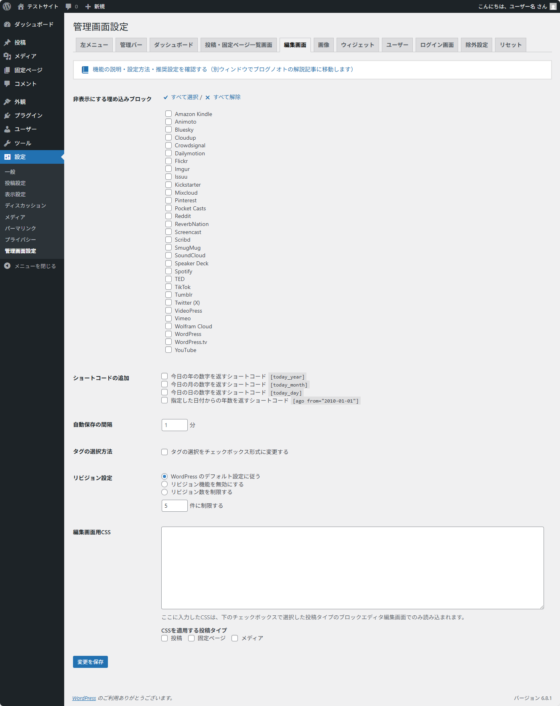Check the TikTok checkbox
Viewport: 560px width, 706px height.
[x=168, y=287]
